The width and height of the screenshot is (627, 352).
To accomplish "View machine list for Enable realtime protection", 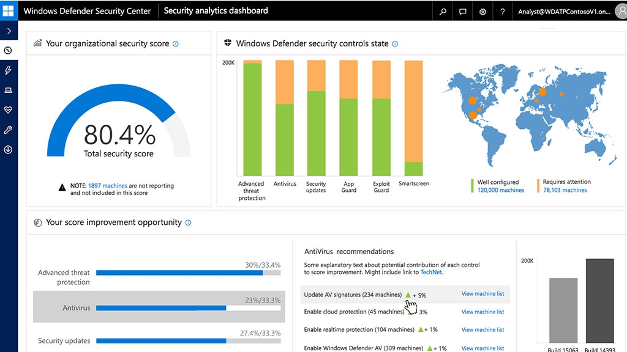I will [x=482, y=329].
